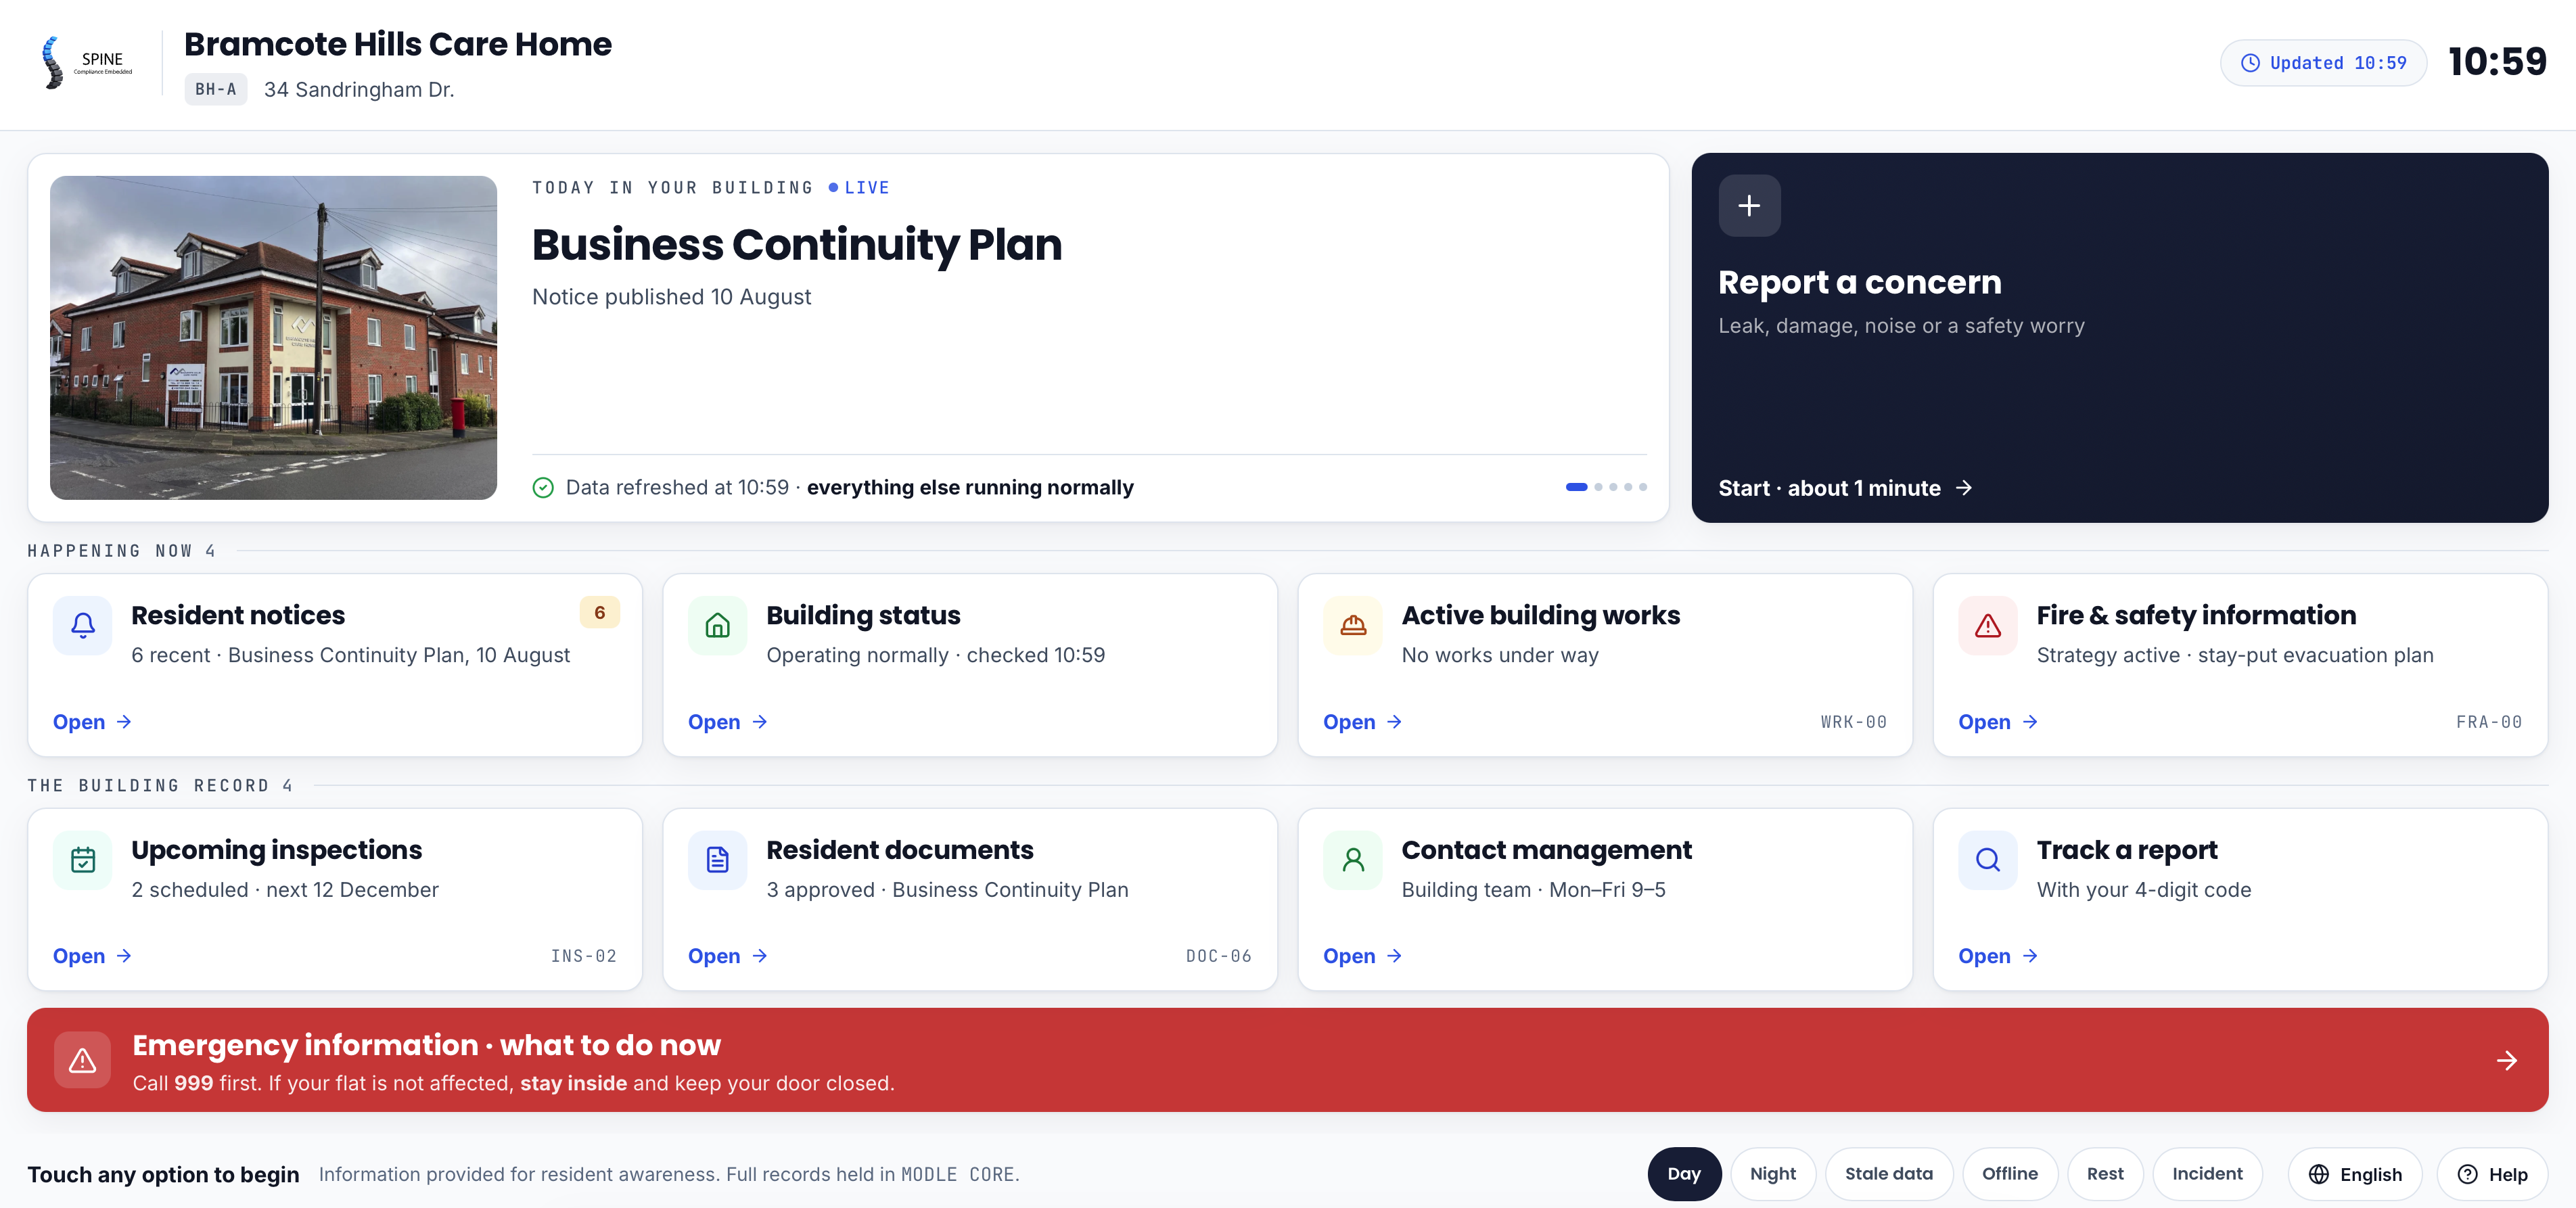Select the Stale data mode
This screenshot has height=1208, width=2576.
point(1889,1174)
